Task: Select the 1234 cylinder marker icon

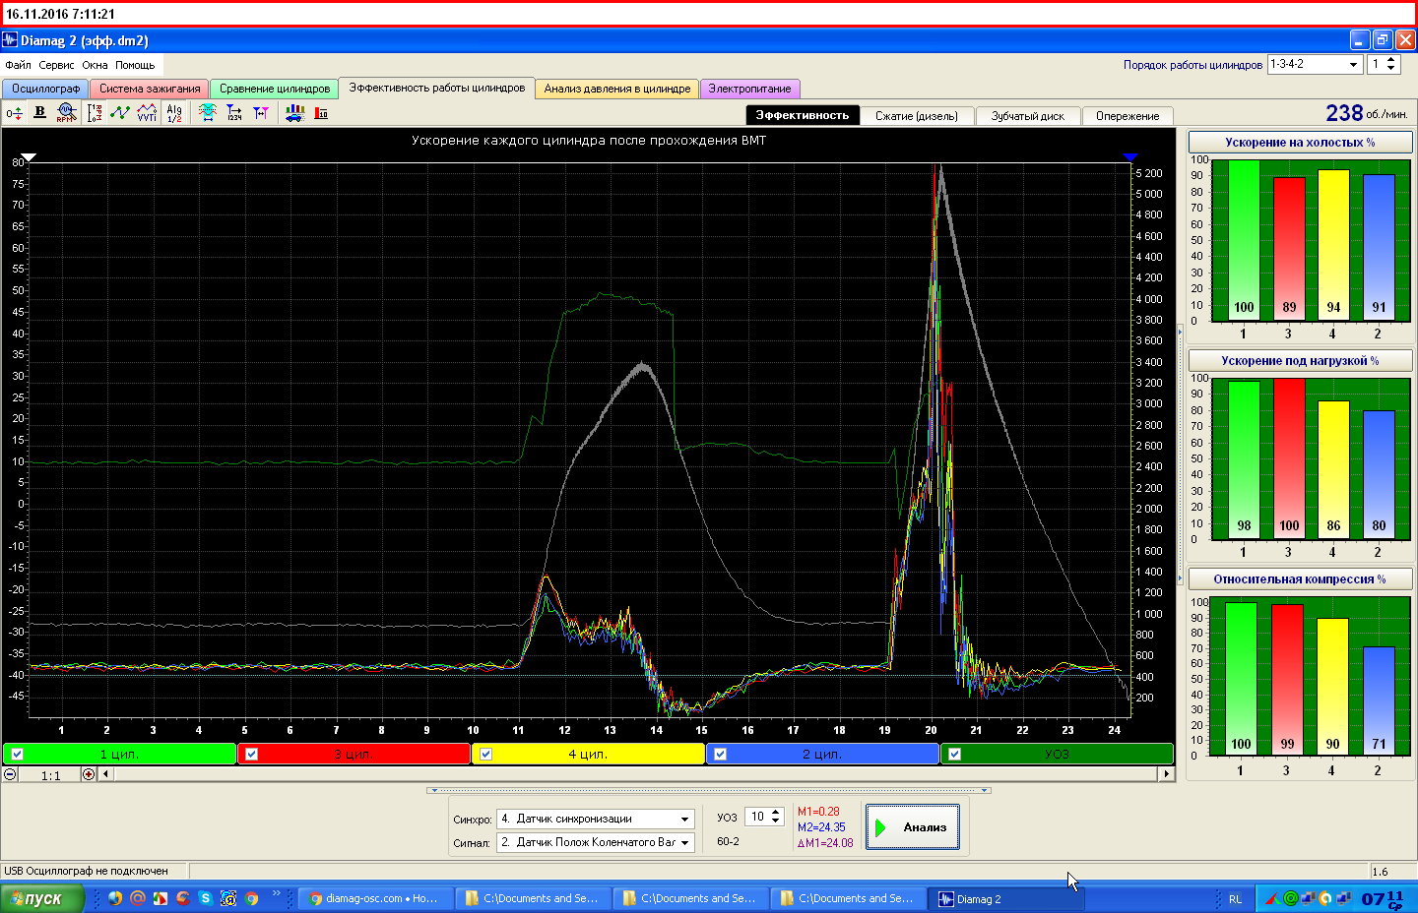Action: pyautogui.click(x=234, y=113)
